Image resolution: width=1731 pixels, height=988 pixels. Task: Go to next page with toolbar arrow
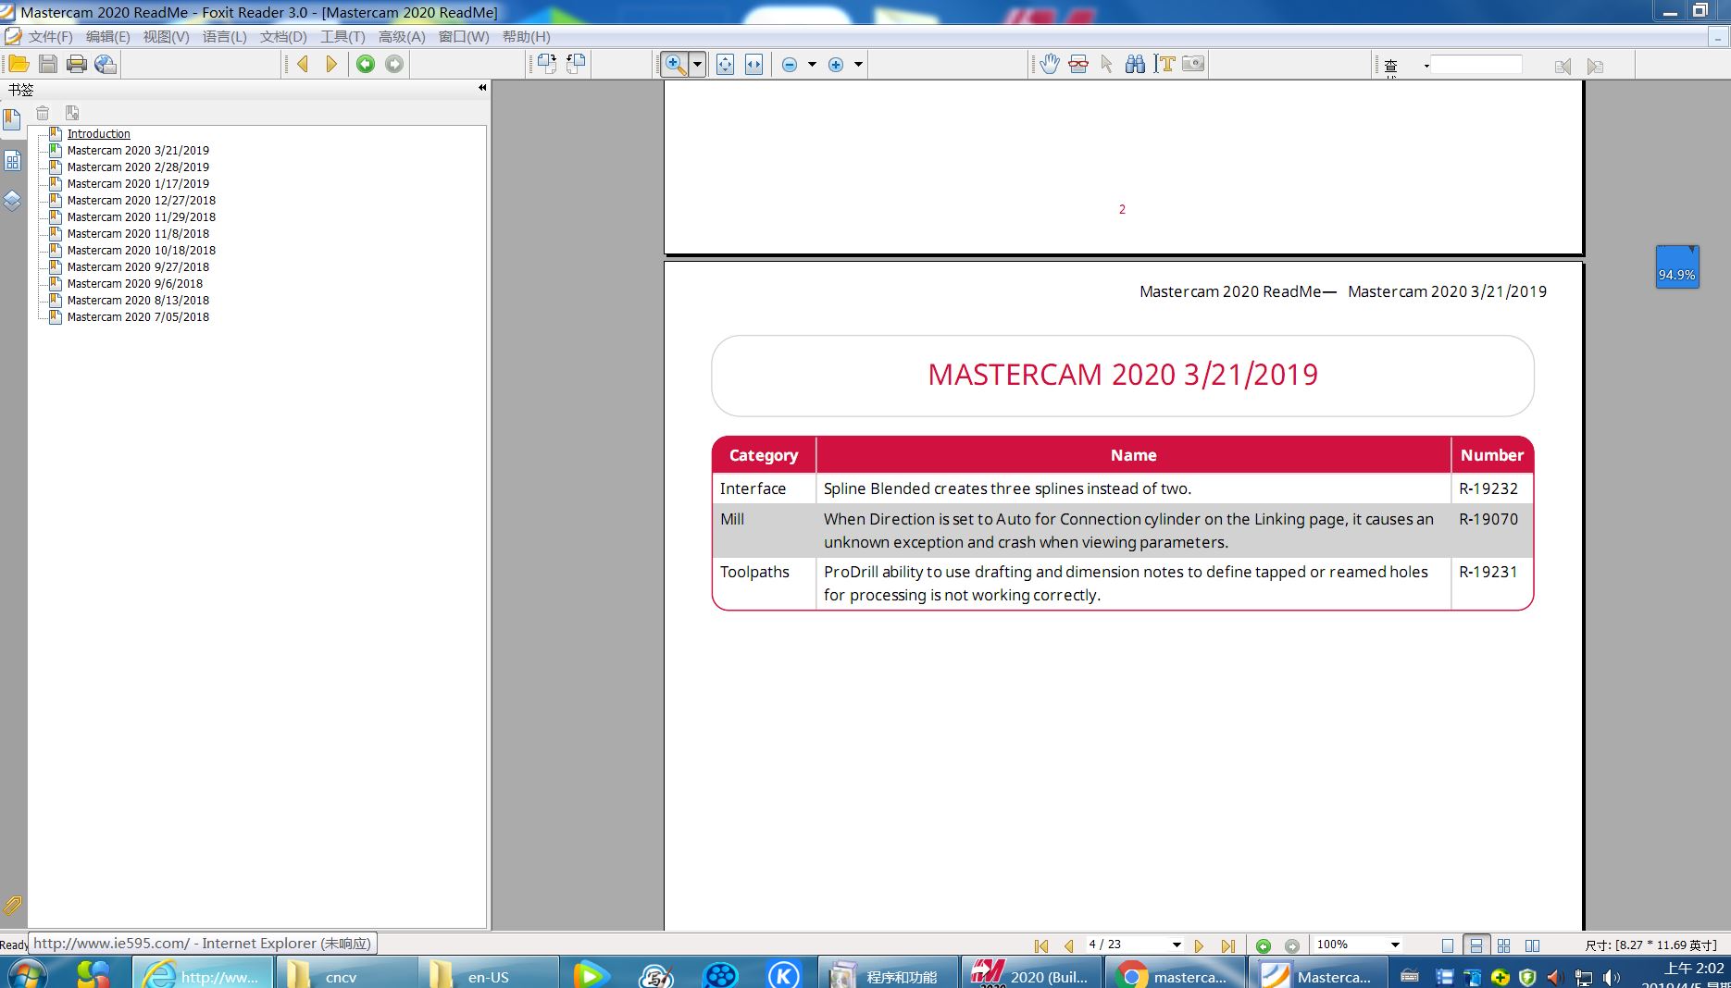[331, 64]
